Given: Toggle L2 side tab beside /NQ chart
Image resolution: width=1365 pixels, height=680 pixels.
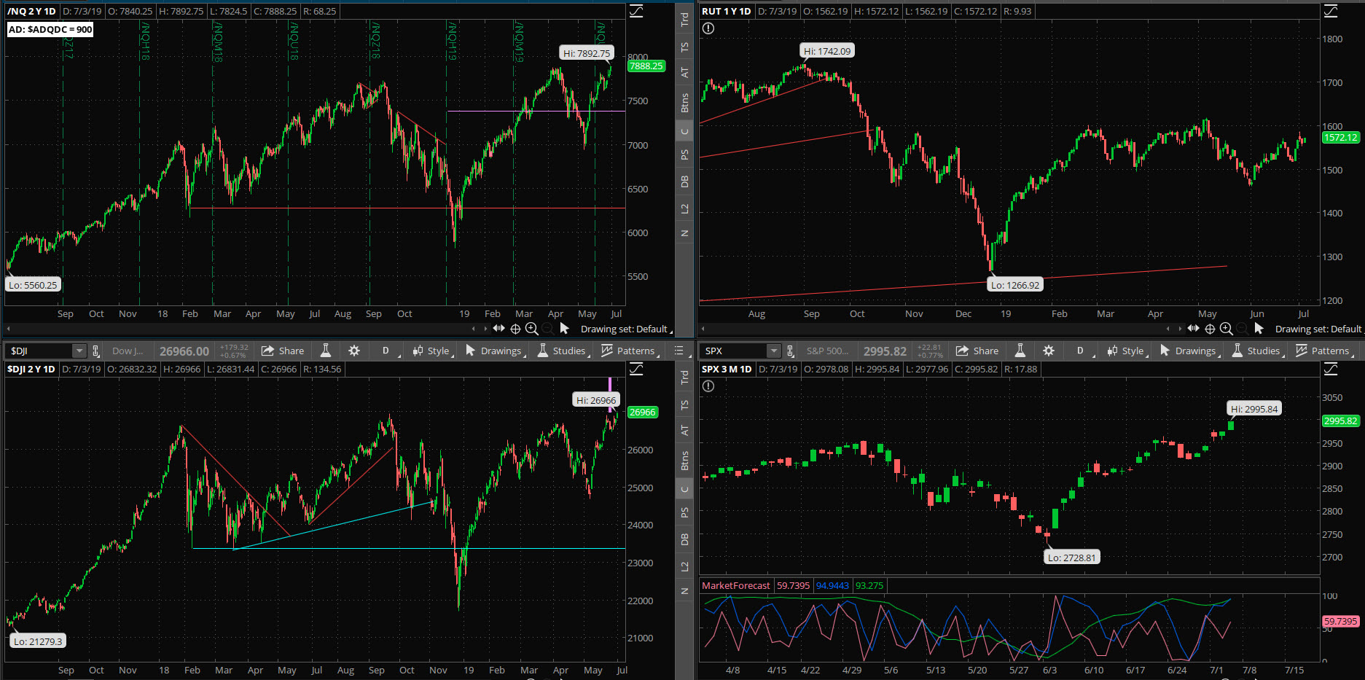Looking at the screenshot, I should [684, 208].
